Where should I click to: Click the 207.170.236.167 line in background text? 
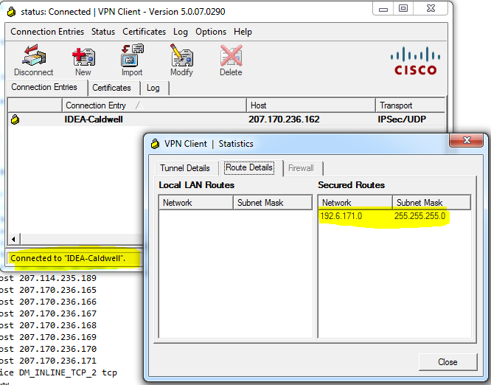tap(58, 313)
